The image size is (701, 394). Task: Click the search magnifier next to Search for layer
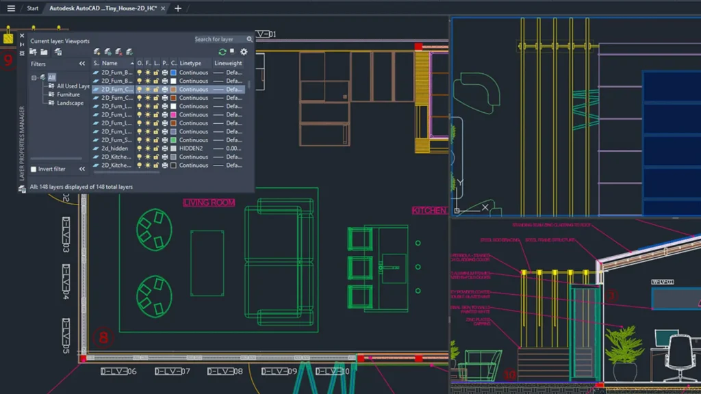(249, 39)
